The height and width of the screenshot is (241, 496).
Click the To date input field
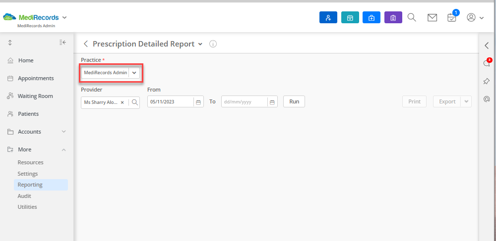pyautogui.click(x=244, y=102)
